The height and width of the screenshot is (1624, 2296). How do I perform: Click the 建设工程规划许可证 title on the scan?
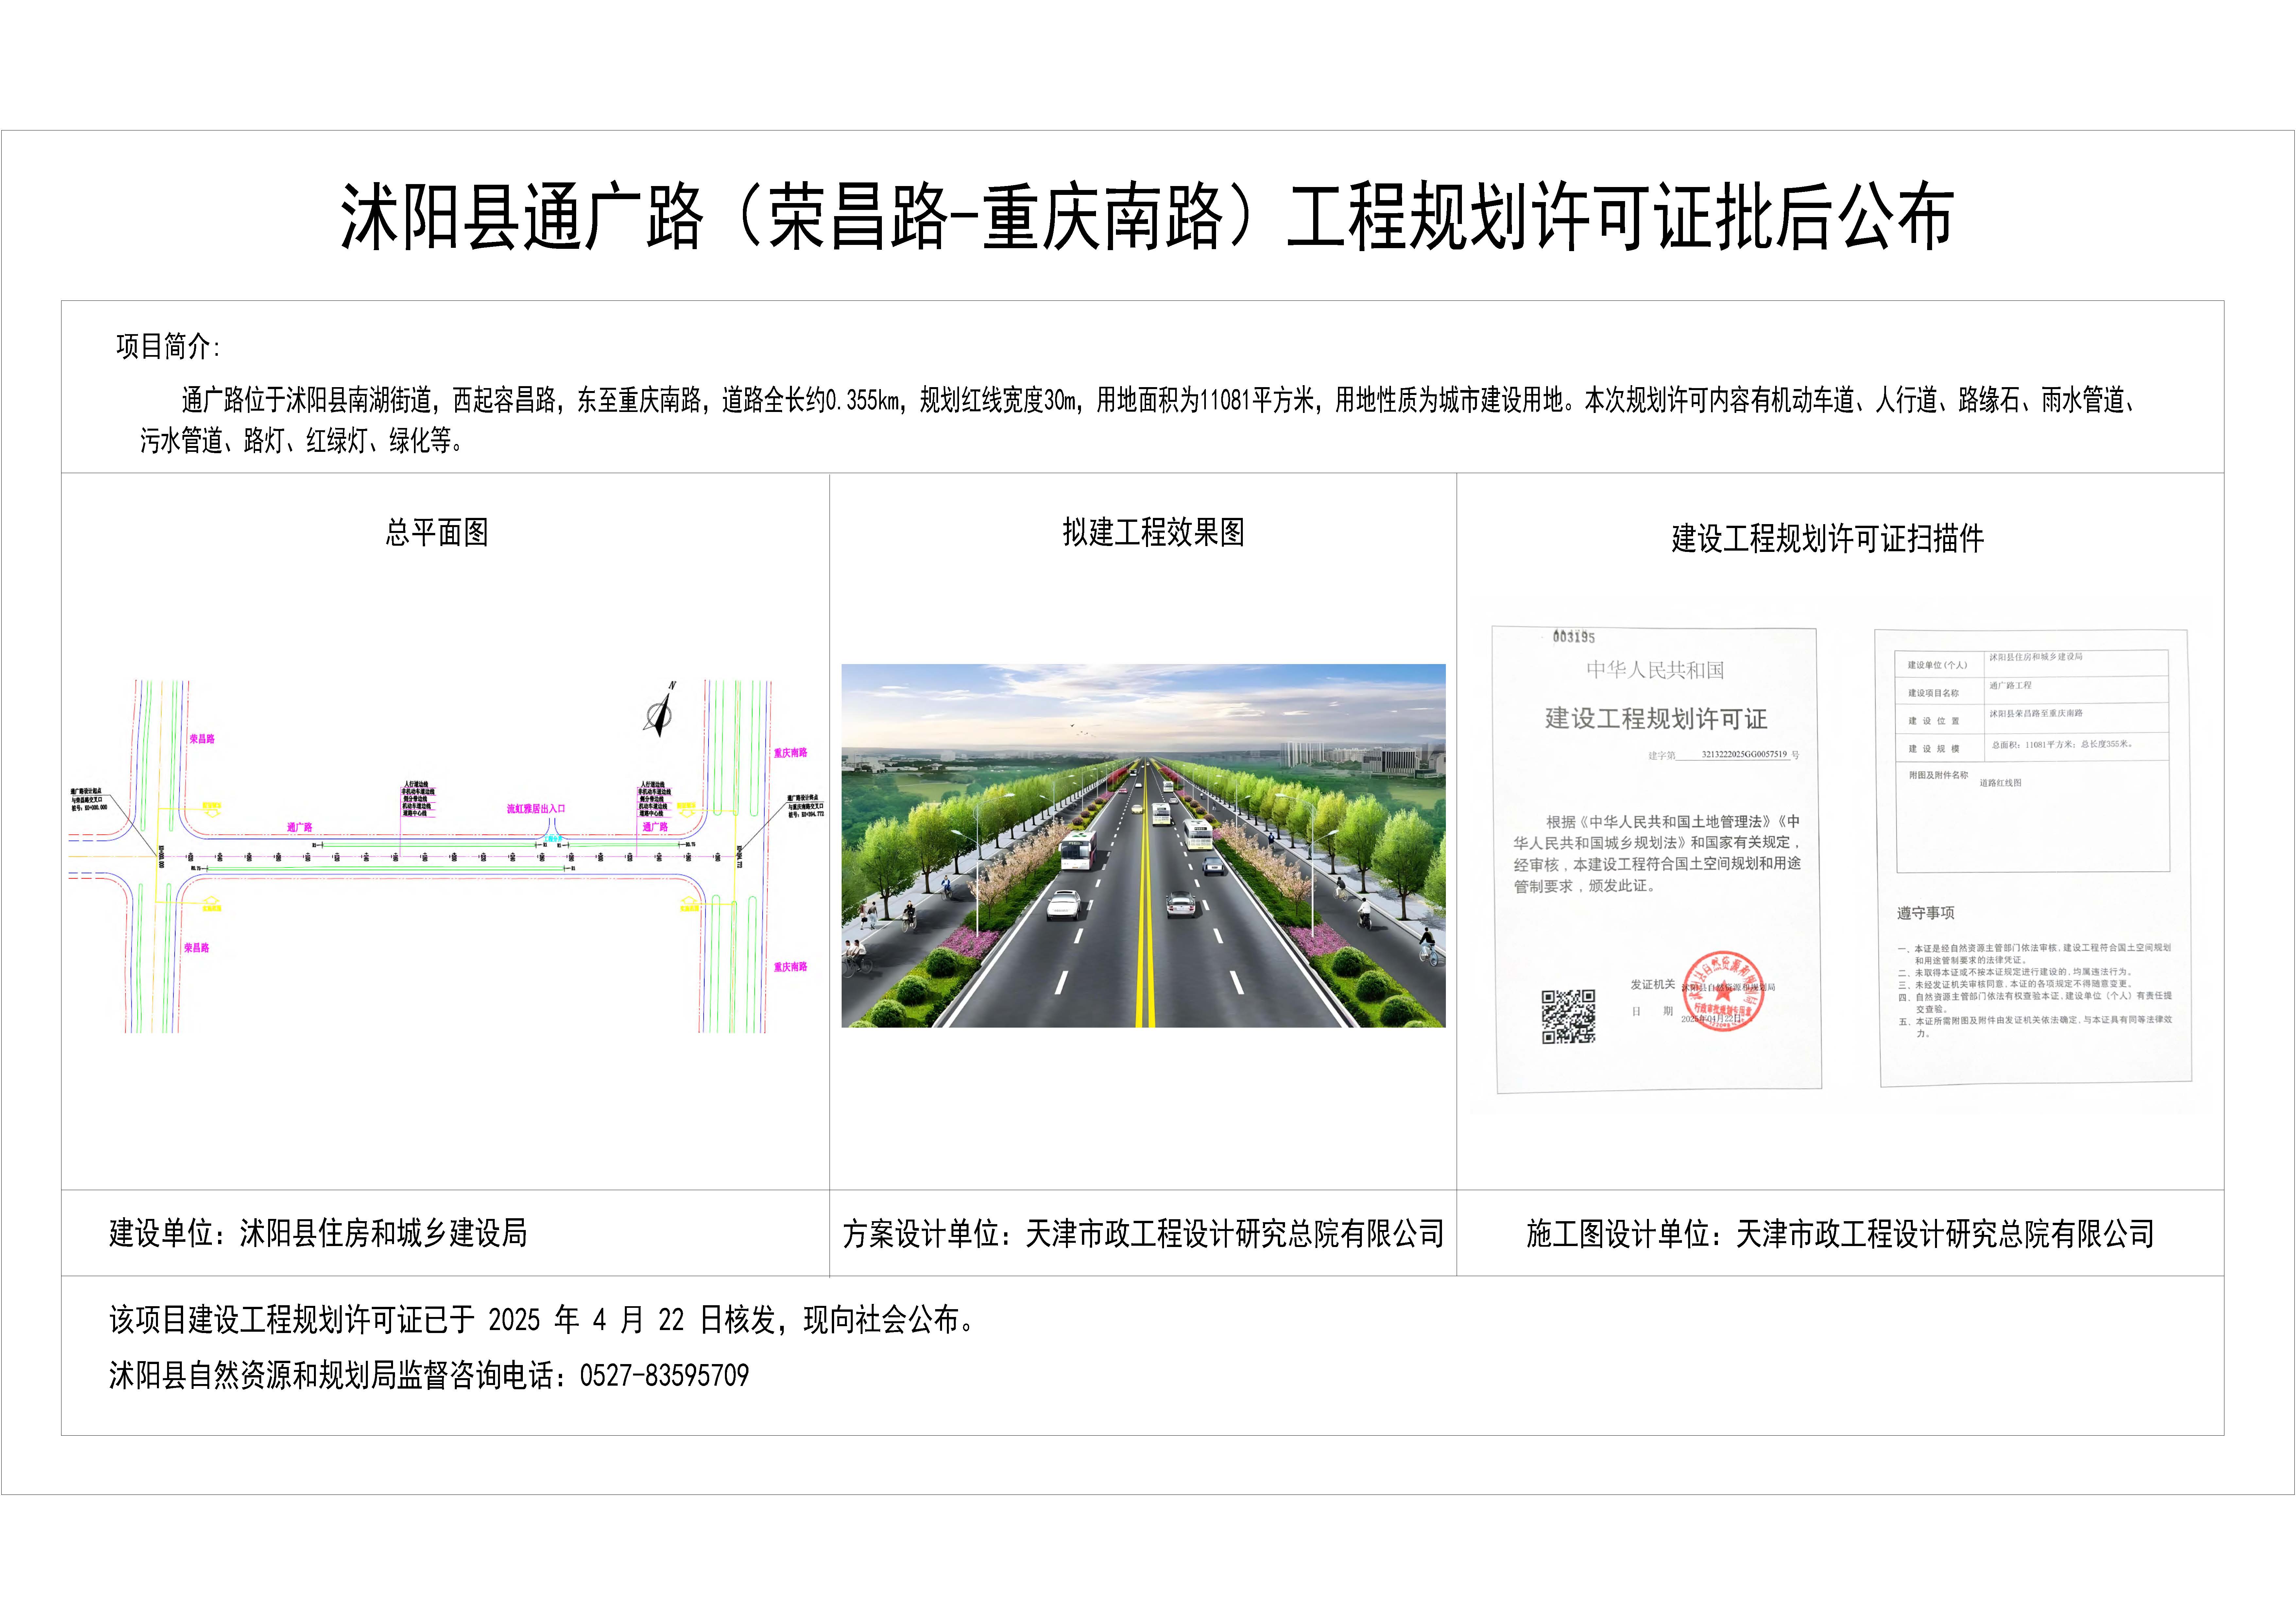[1656, 719]
